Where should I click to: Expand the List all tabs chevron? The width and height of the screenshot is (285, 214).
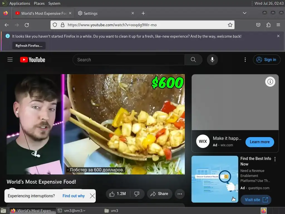[245, 13]
